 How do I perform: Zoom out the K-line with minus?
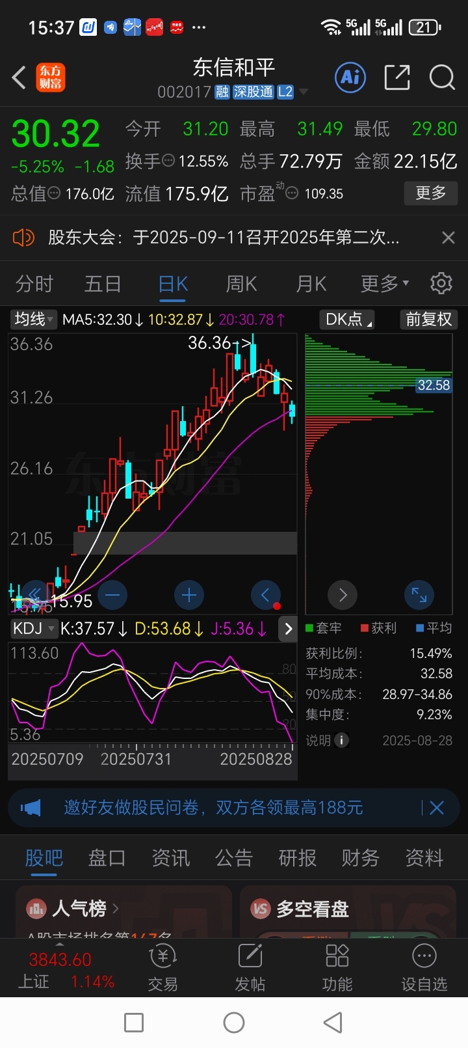112,595
